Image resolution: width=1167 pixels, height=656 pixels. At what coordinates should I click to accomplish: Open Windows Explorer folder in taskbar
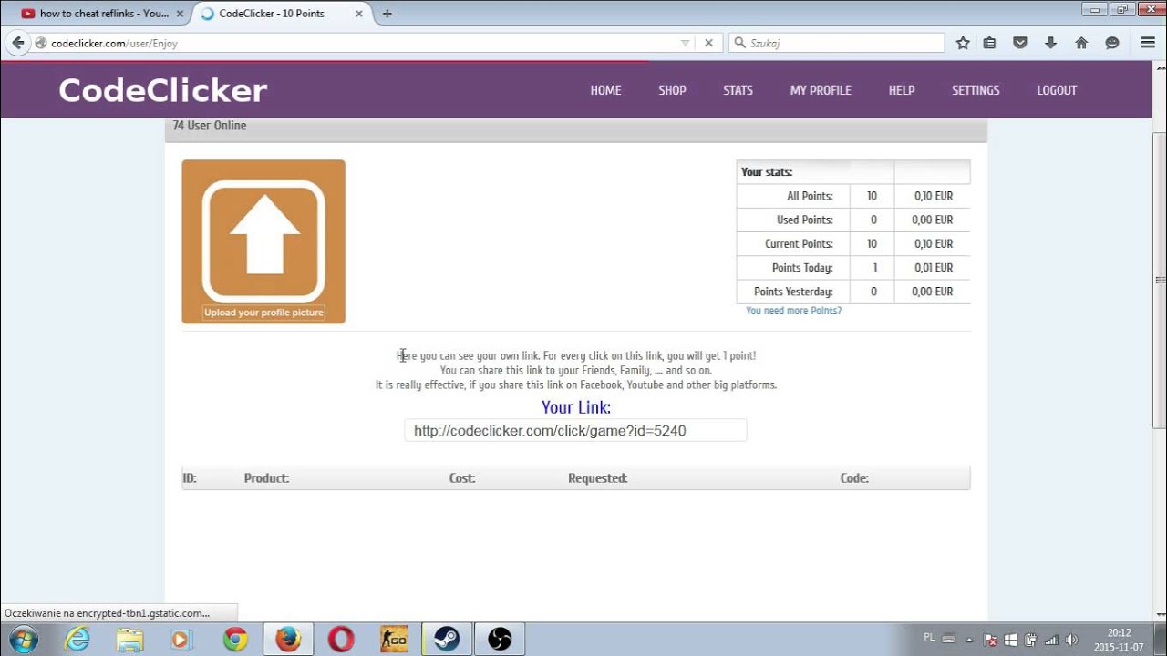(129, 640)
